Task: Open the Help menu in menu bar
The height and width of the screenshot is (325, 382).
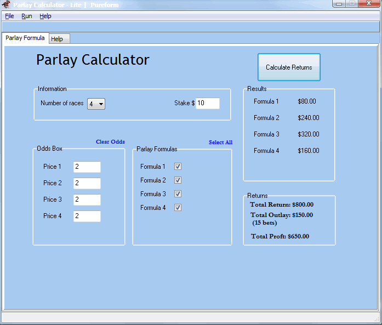Action: 45,16
